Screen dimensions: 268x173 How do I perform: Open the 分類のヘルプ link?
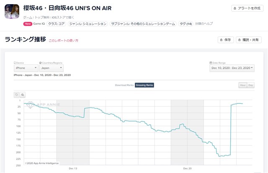pyautogui.click(x=204, y=23)
